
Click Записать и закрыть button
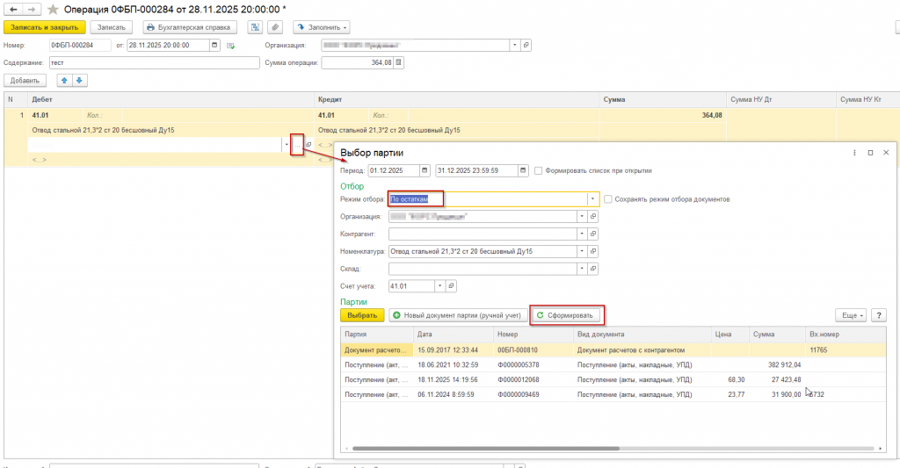[x=45, y=27]
